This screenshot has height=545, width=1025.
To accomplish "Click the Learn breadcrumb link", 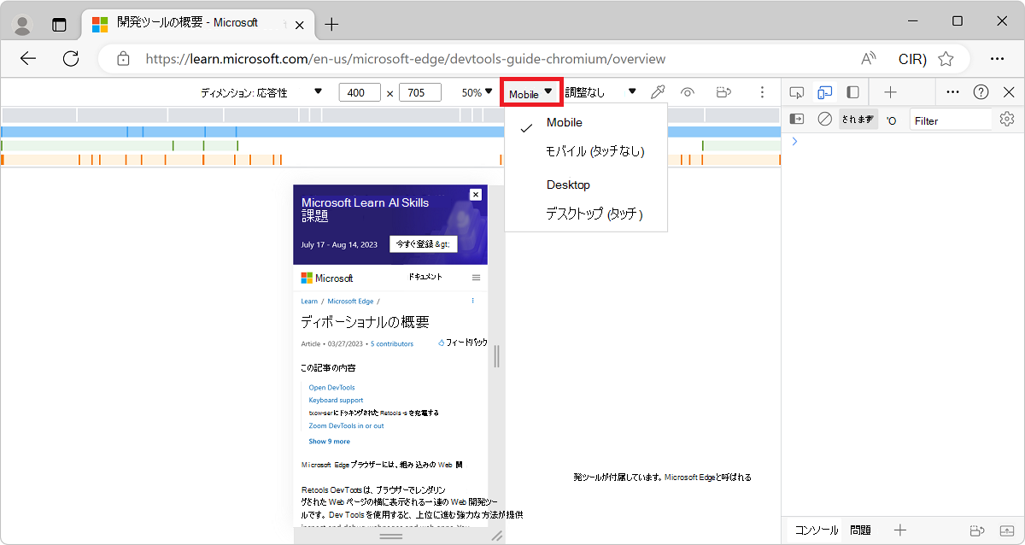I will pos(309,301).
